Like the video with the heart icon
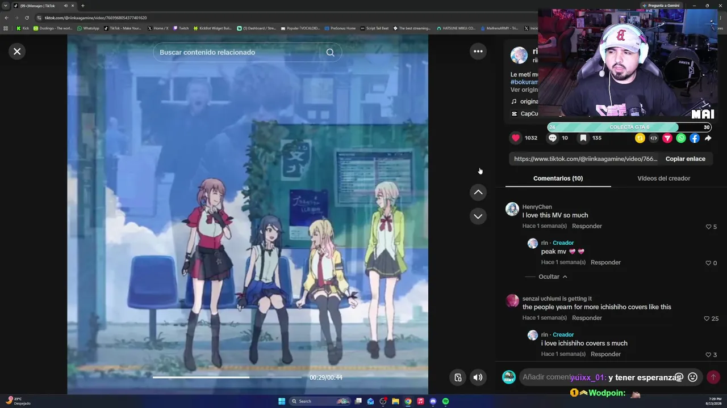Image resolution: width=727 pixels, height=408 pixels. coord(516,138)
